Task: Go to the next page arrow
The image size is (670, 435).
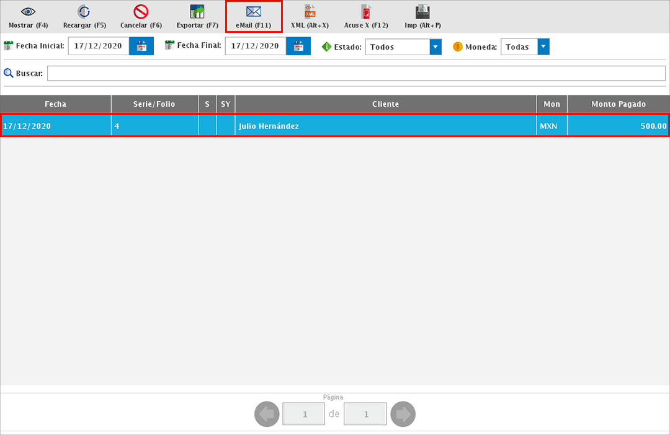Action: 403,414
